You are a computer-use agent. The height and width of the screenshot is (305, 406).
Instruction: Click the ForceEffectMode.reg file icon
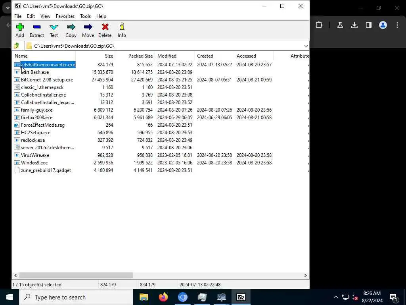point(17,125)
